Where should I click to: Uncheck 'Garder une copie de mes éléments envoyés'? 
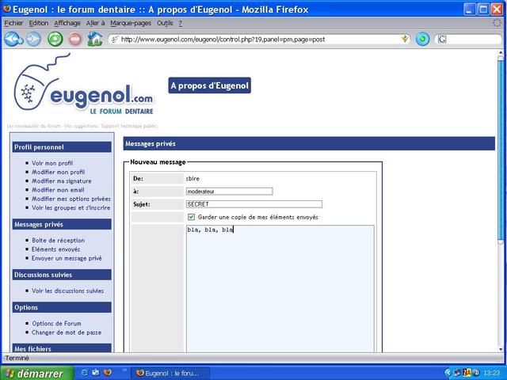tap(191, 217)
